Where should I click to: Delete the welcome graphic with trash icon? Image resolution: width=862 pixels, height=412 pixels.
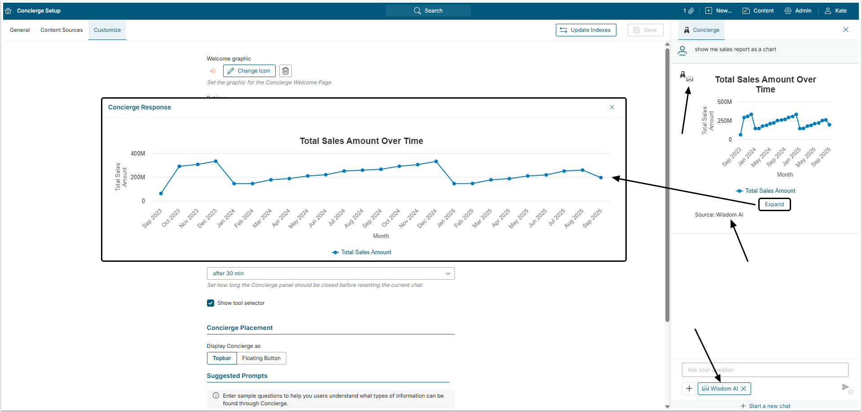286,71
